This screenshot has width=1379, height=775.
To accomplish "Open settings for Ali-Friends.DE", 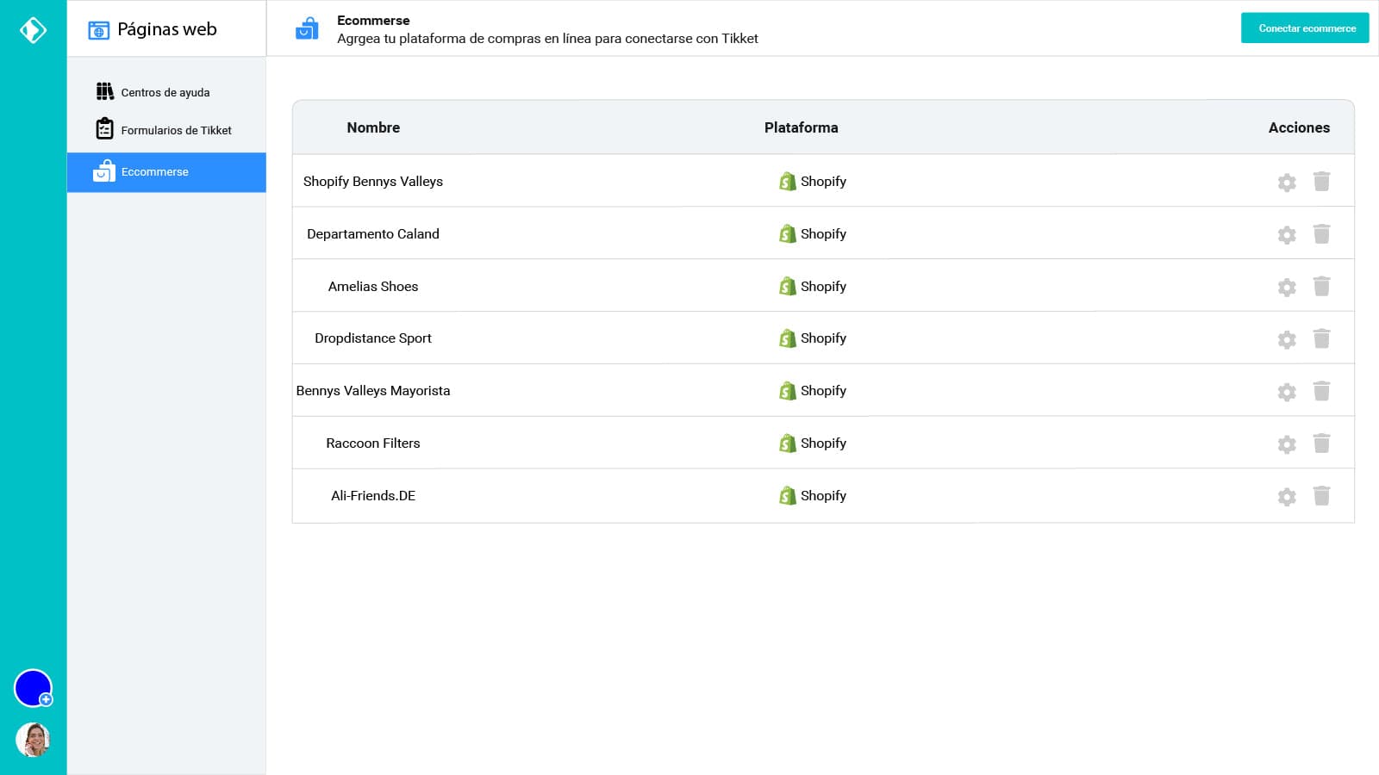I will click(1286, 497).
